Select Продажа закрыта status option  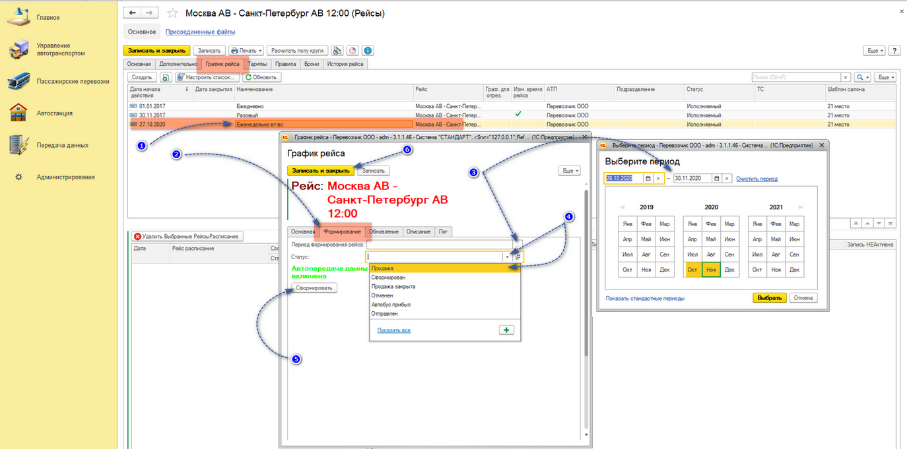(393, 287)
